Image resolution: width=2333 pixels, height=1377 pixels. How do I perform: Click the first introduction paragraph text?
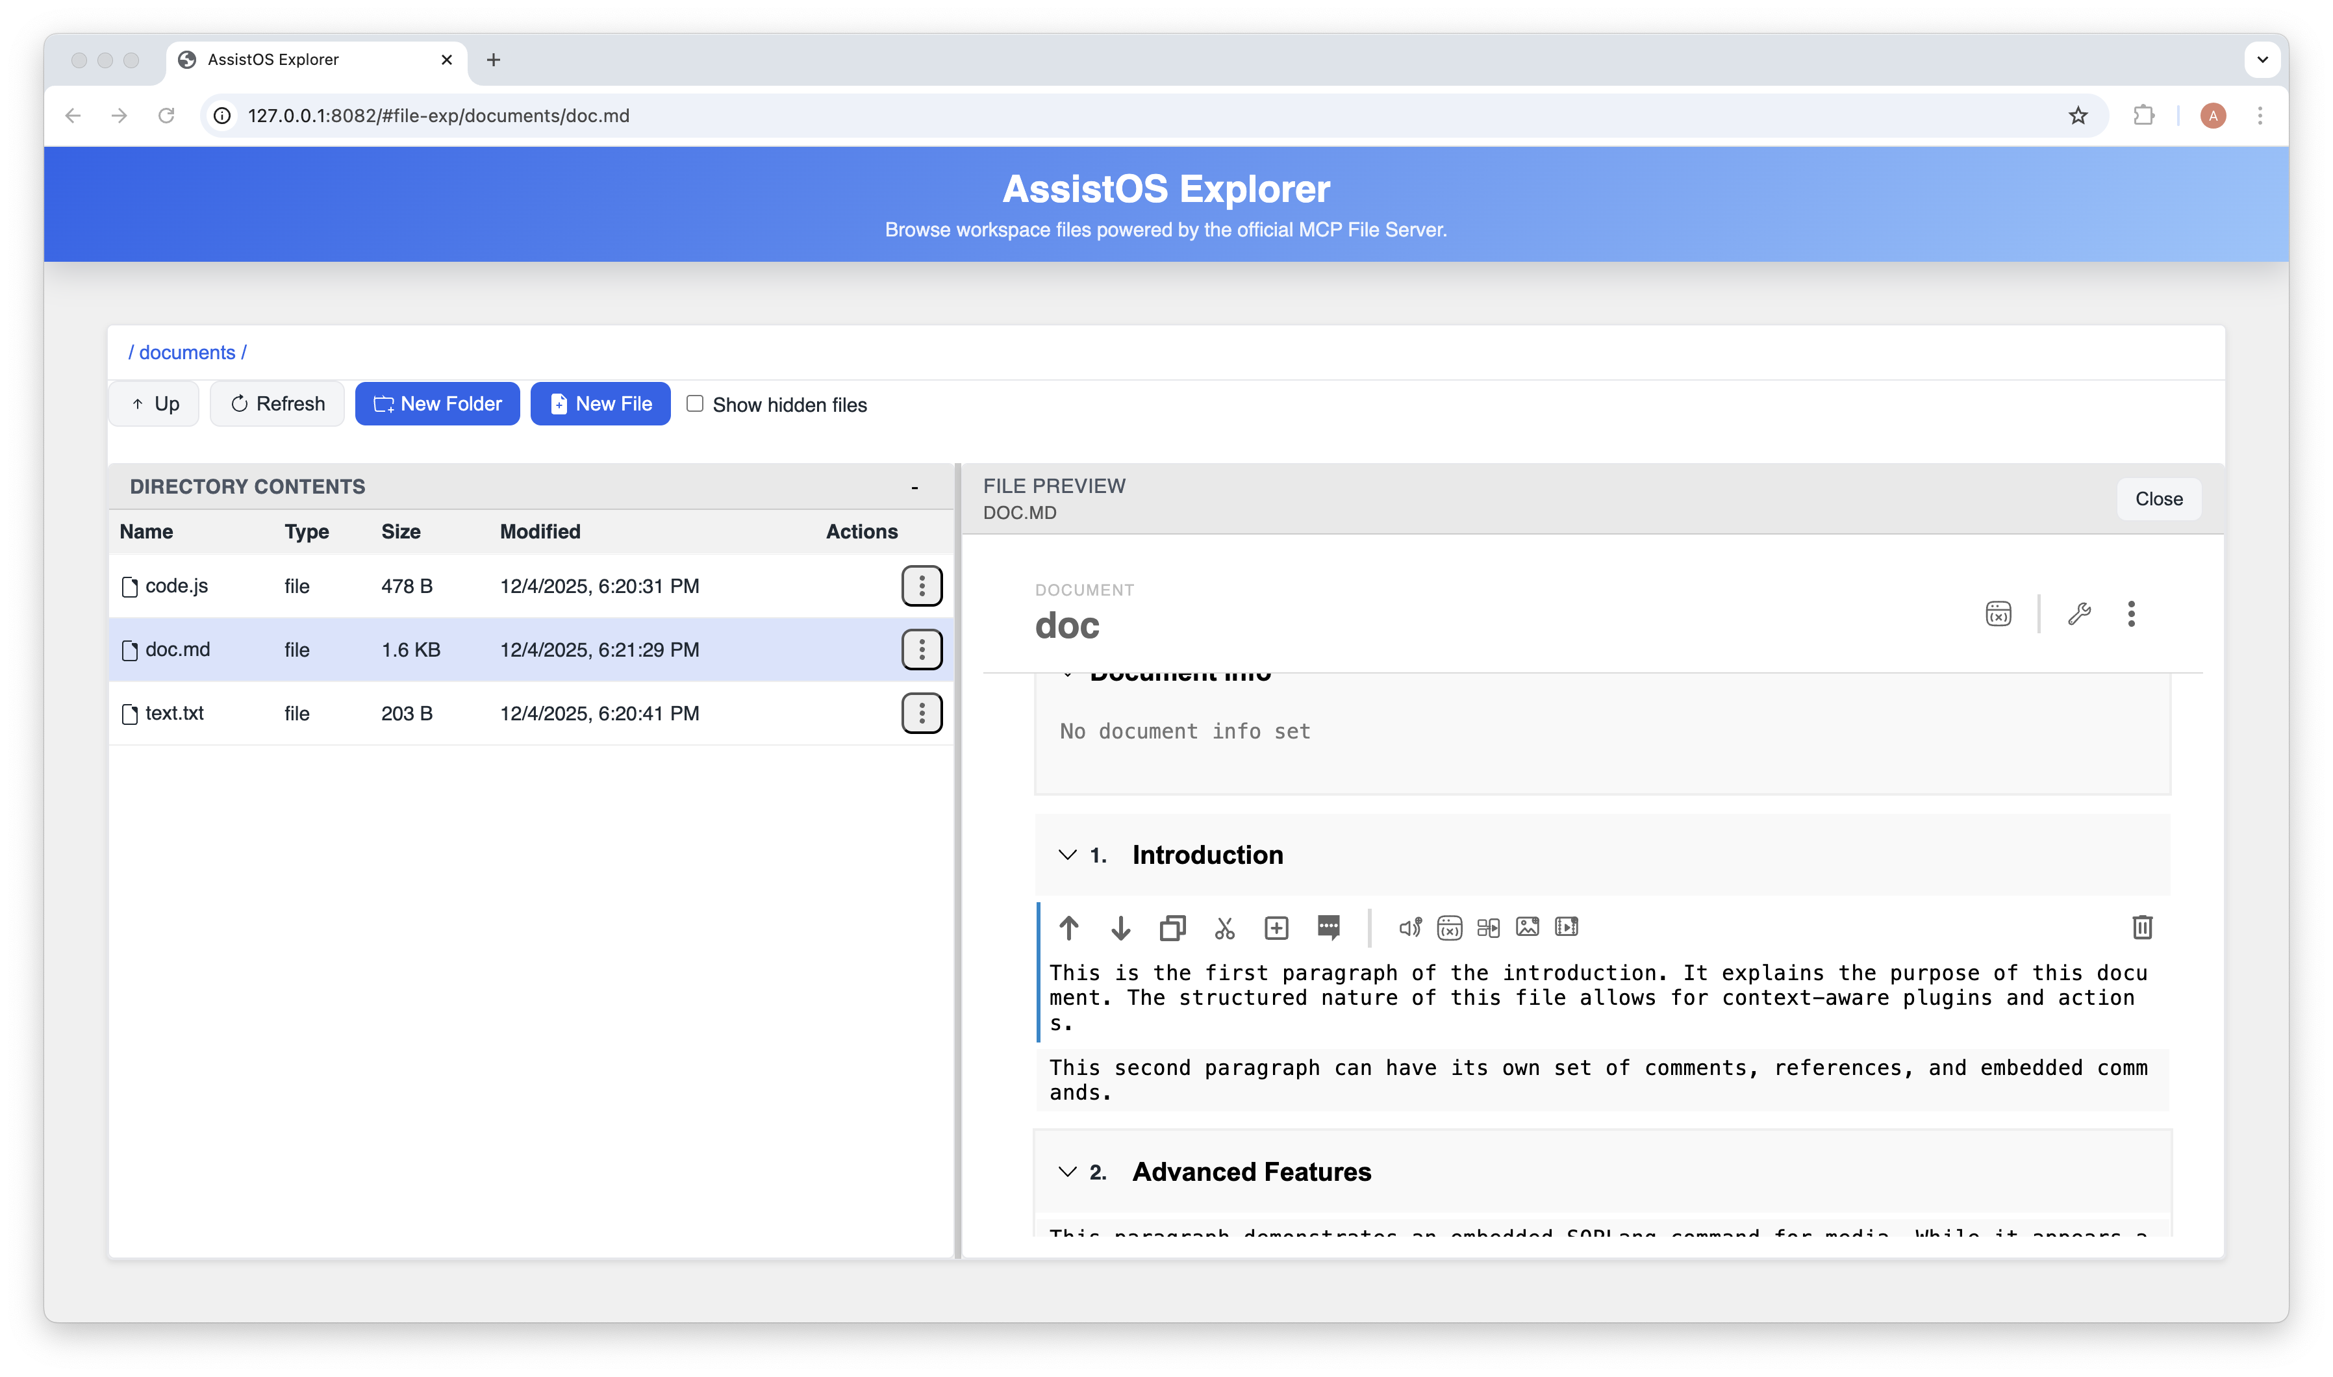point(1598,998)
